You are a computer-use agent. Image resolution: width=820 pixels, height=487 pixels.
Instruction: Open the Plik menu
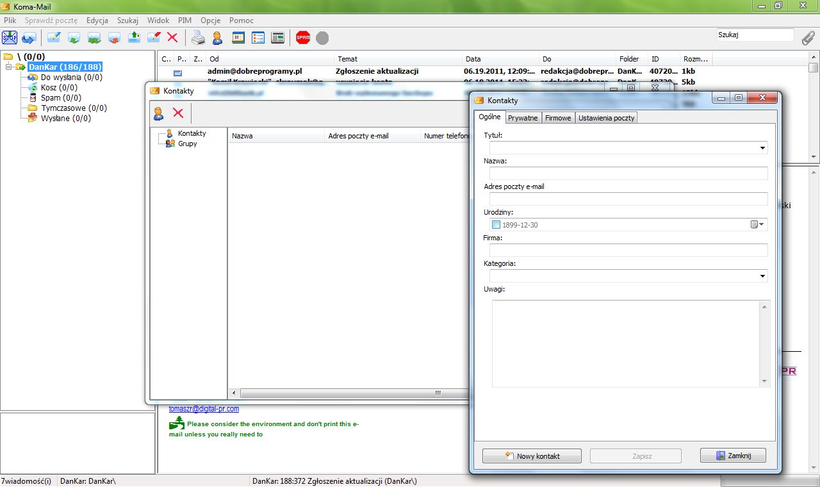coord(10,21)
